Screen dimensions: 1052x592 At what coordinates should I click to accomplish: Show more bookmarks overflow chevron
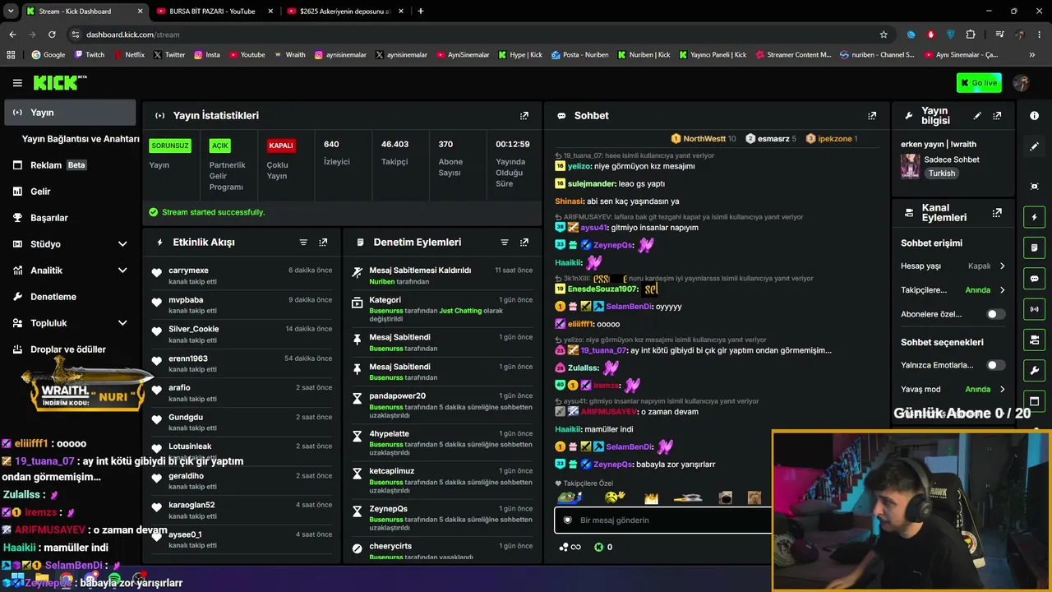(x=1031, y=55)
